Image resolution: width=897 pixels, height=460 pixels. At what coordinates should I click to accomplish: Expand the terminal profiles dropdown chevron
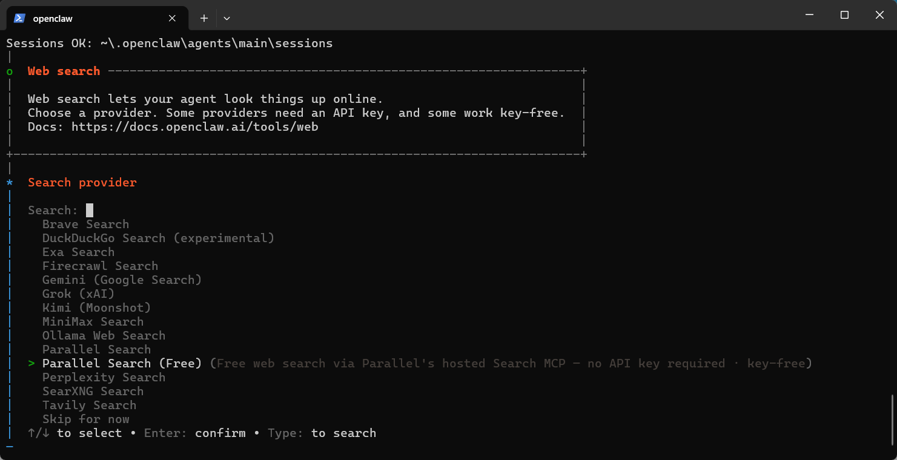pyautogui.click(x=227, y=18)
